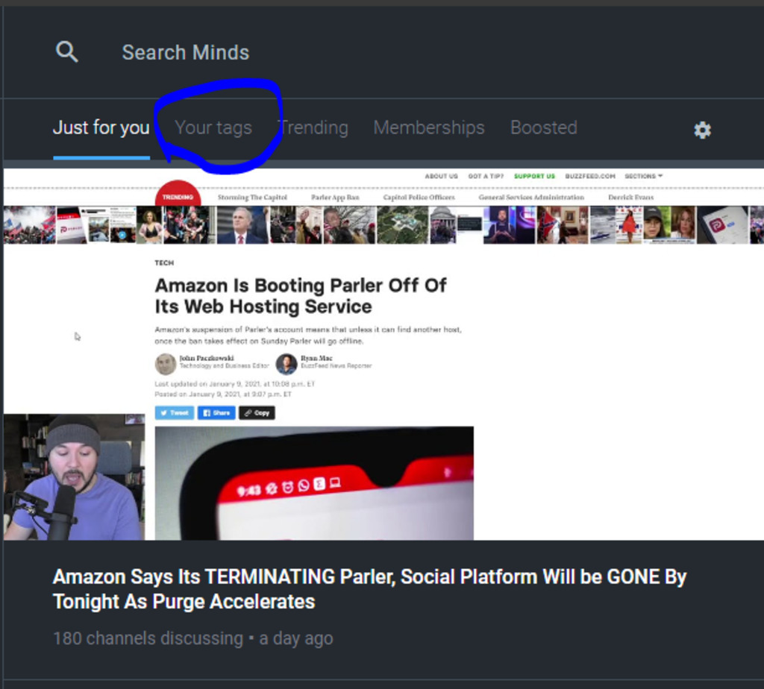This screenshot has width=764, height=689.
Task: Switch to the Your tags tab
Action: tap(213, 128)
